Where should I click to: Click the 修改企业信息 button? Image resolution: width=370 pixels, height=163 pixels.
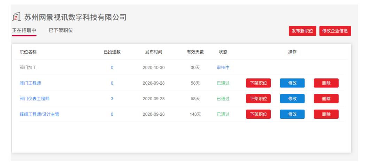[335, 31]
